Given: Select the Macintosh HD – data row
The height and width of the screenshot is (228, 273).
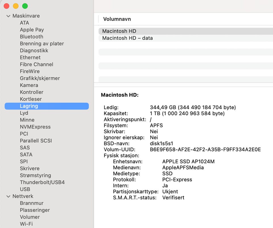Looking at the screenshot, I should tap(186, 38).
